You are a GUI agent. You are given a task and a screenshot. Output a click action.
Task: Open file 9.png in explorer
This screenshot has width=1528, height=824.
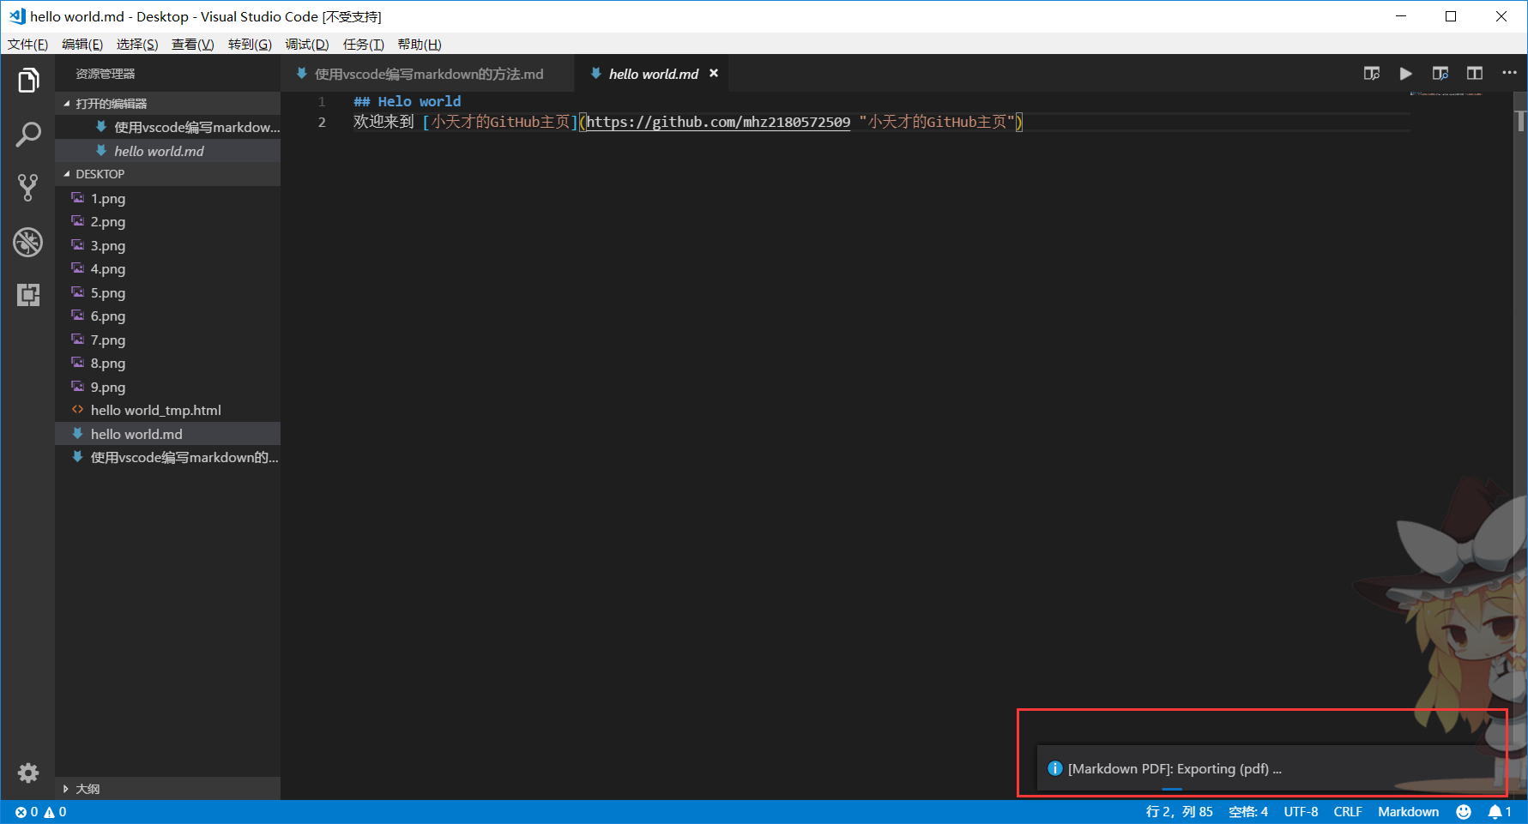point(168,387)
